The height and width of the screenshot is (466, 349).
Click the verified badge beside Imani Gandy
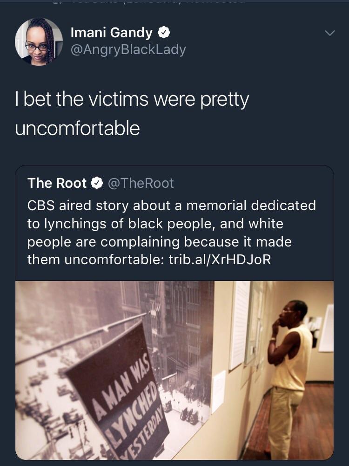(163, 33)
